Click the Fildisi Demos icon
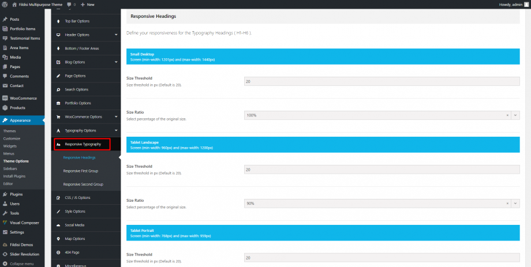Viewport: 531px width, 267px height. coord(5,245)
